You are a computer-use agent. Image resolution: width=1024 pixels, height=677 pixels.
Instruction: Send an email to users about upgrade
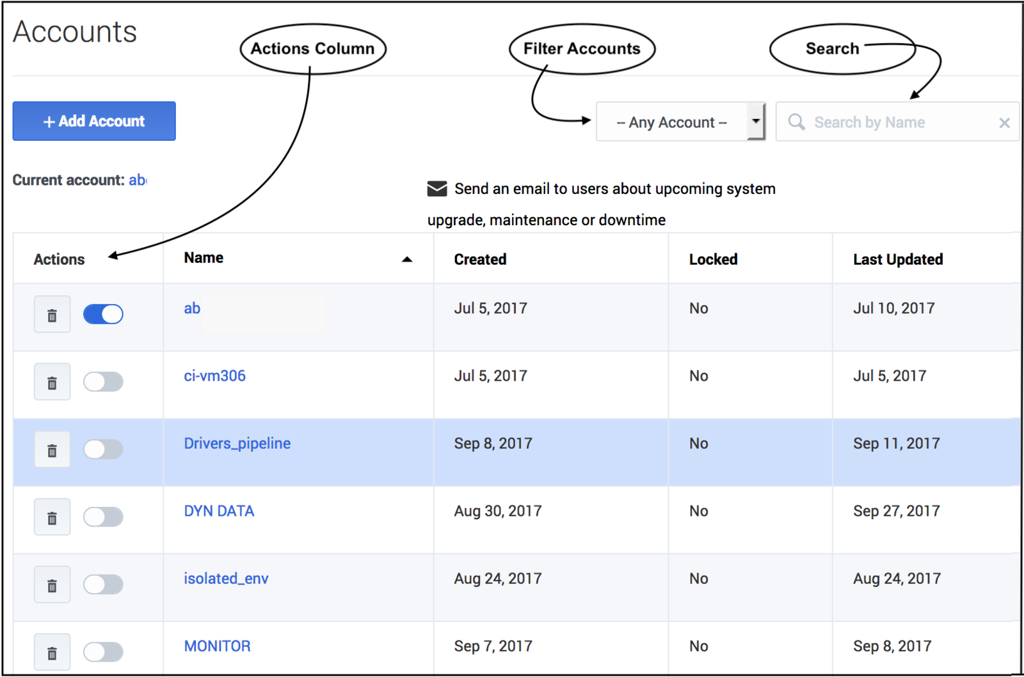[x=602, y=204]
